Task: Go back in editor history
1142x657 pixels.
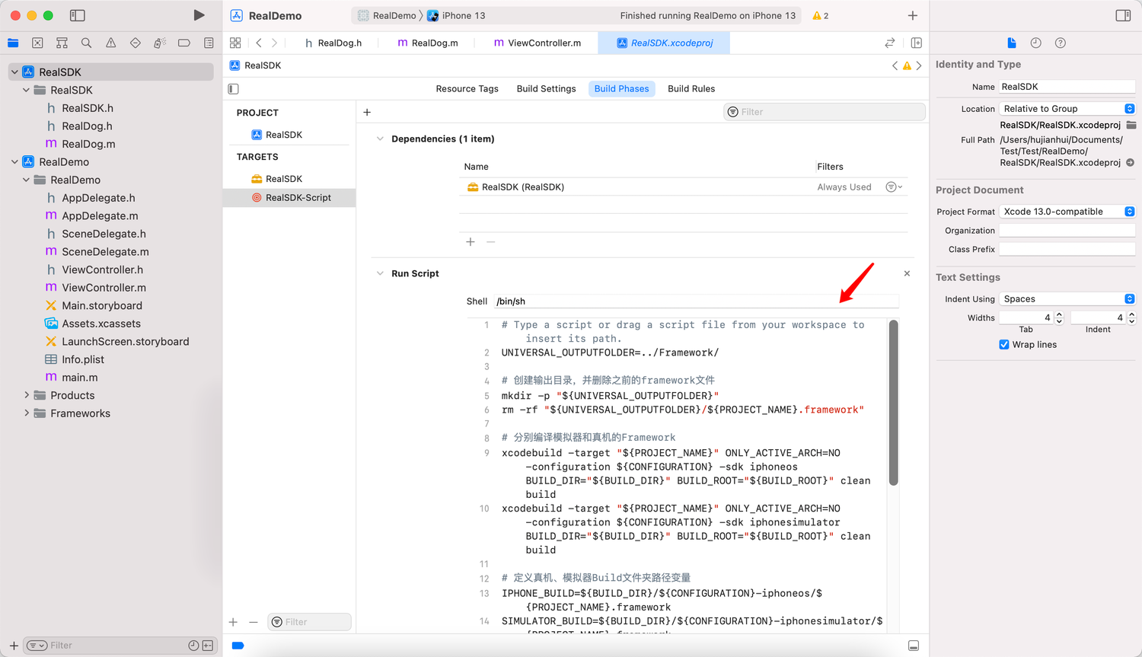Action: click(x=259, y=43)
